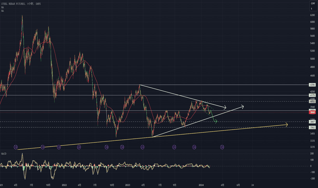Open the contract switch marker above April 2021
This screenshot has width=318, height=188.
point(16,147)
